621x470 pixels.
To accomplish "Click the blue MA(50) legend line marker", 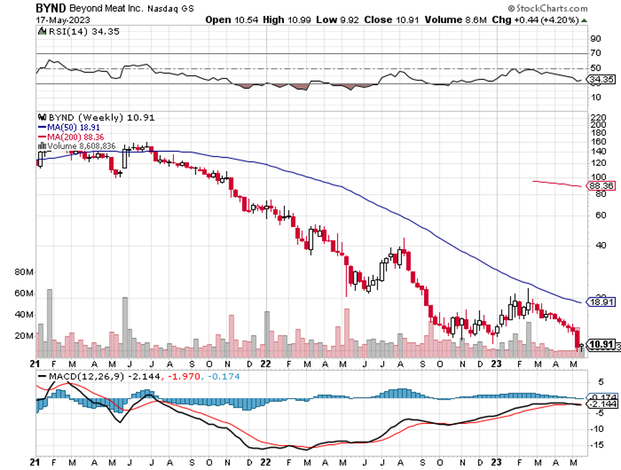I will 42,126.
